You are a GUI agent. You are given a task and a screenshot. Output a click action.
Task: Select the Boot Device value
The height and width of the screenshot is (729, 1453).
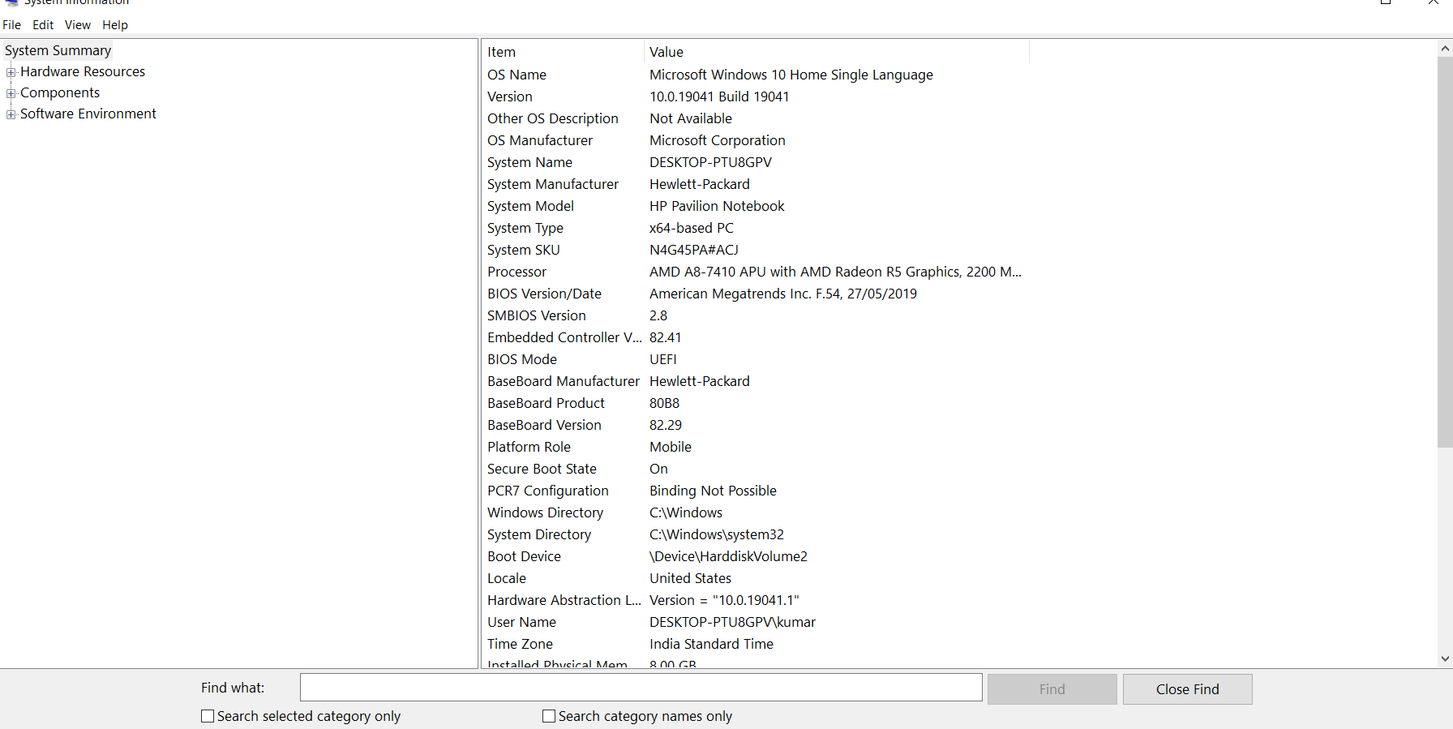coord(728,556)
